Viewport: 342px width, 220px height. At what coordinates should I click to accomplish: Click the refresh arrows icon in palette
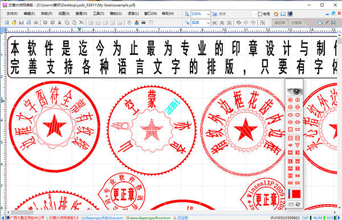coord(298,204)
